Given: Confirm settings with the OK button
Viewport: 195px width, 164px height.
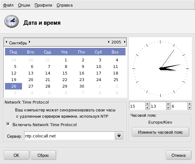Looking at the screenshot, I should tap(16, 155).
